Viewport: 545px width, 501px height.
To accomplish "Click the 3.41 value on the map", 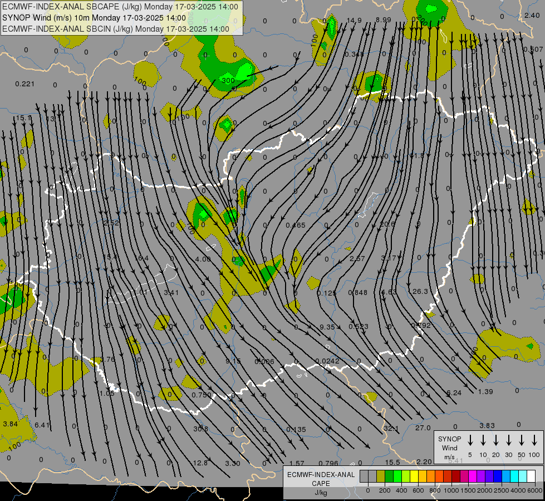I will [171, 293].
